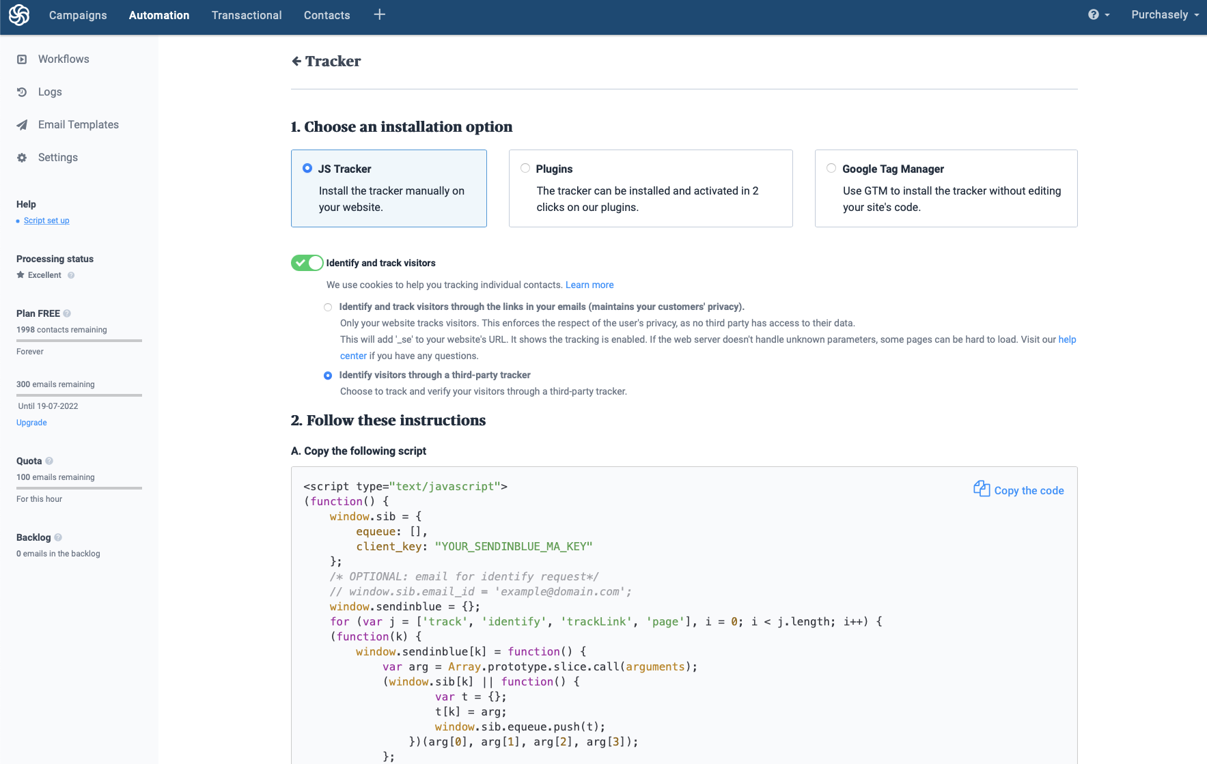Choose identify visitors through email links option
This screenshot has width=1207, height=764.
328,307
